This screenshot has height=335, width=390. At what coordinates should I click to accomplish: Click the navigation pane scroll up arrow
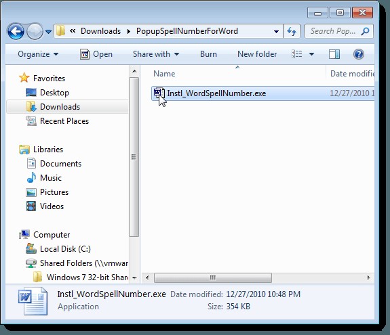(134, 72)
